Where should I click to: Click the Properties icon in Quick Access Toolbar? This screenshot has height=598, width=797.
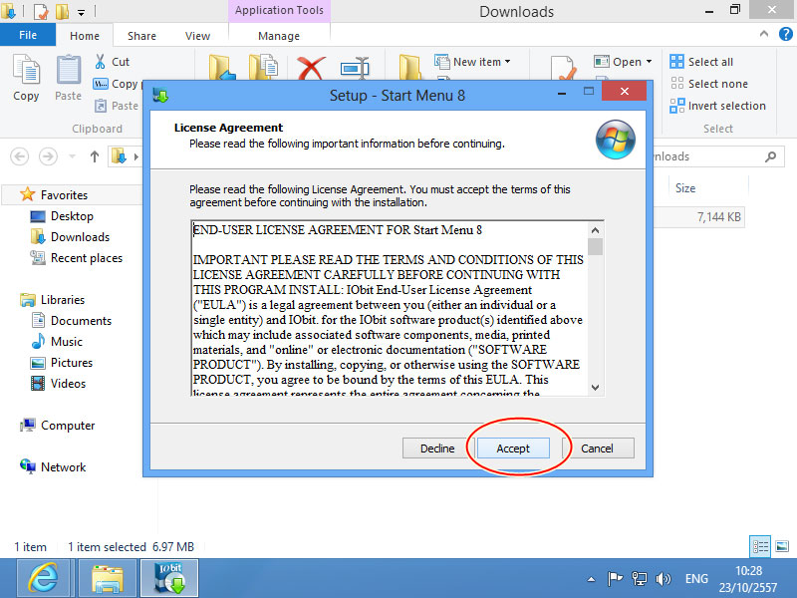pyautogui.click(x=41, y=11)
